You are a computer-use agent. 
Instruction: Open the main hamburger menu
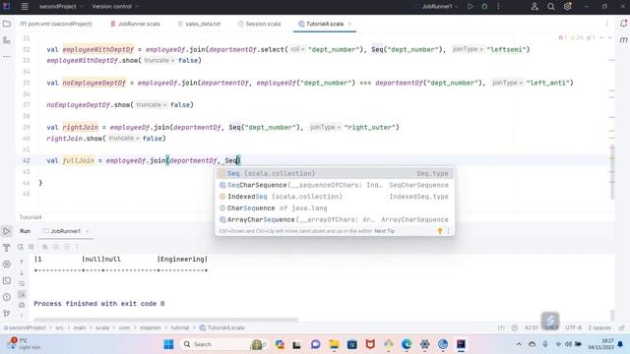pos(25,7)
